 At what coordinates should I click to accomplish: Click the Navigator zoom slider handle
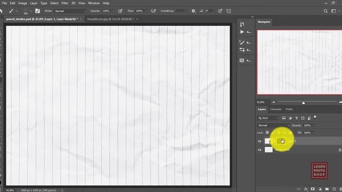pos(303,103)
